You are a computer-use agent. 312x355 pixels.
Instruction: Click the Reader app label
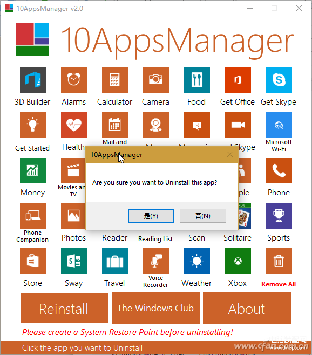click(x=114, y=238)
